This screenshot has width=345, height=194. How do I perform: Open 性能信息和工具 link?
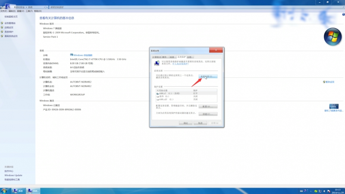click(x=12, y=180)
